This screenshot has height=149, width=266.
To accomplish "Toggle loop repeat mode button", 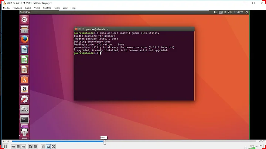I will click(x=48, y=146).
